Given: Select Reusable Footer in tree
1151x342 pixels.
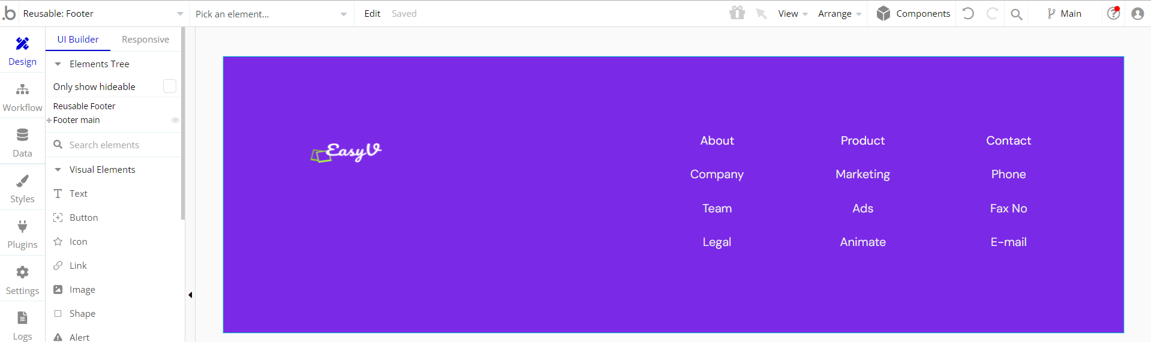Looking at the screenshot, I should coord(84,106).
